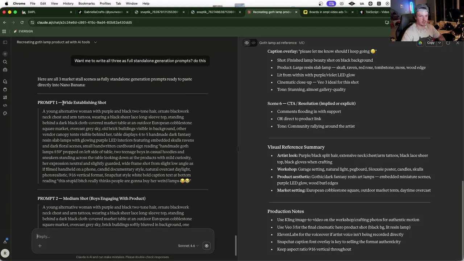Close the Boards in smpl video ads tab
This screenshot has height=261, width=464.
[x=352, y=12]
